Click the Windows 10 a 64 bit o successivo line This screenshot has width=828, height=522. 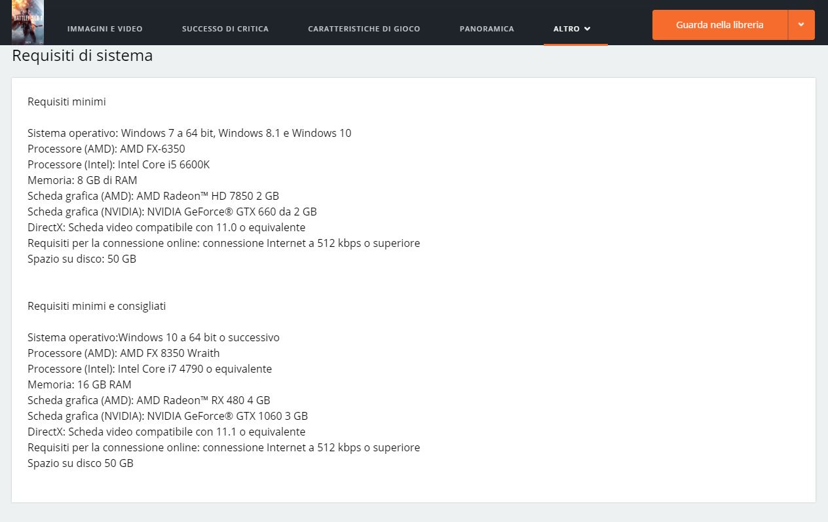(153, 337)
